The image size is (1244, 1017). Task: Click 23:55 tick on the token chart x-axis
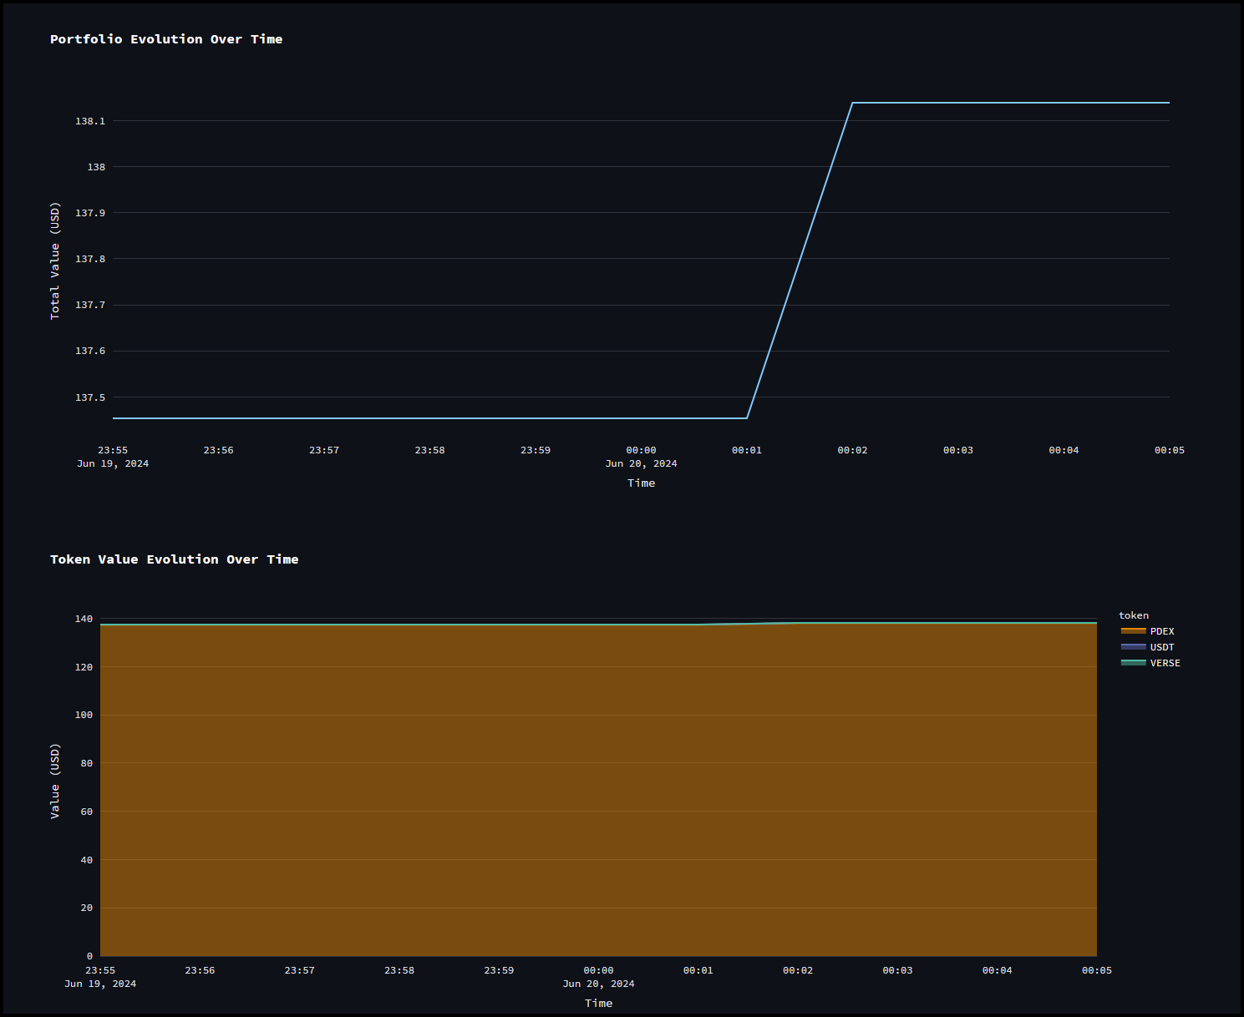(x=100, y=970)
